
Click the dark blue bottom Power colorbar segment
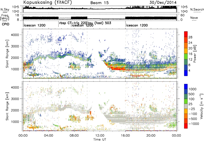pos(186,73)
